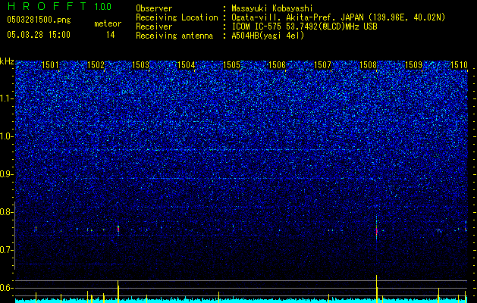This screenshot has height=303, width=477.
Task: Select the 1505 time label
Action: click(x=232, y=65)
